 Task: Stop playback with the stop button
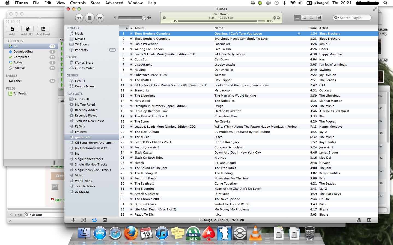pyautogui.click(x=90, y=18)
